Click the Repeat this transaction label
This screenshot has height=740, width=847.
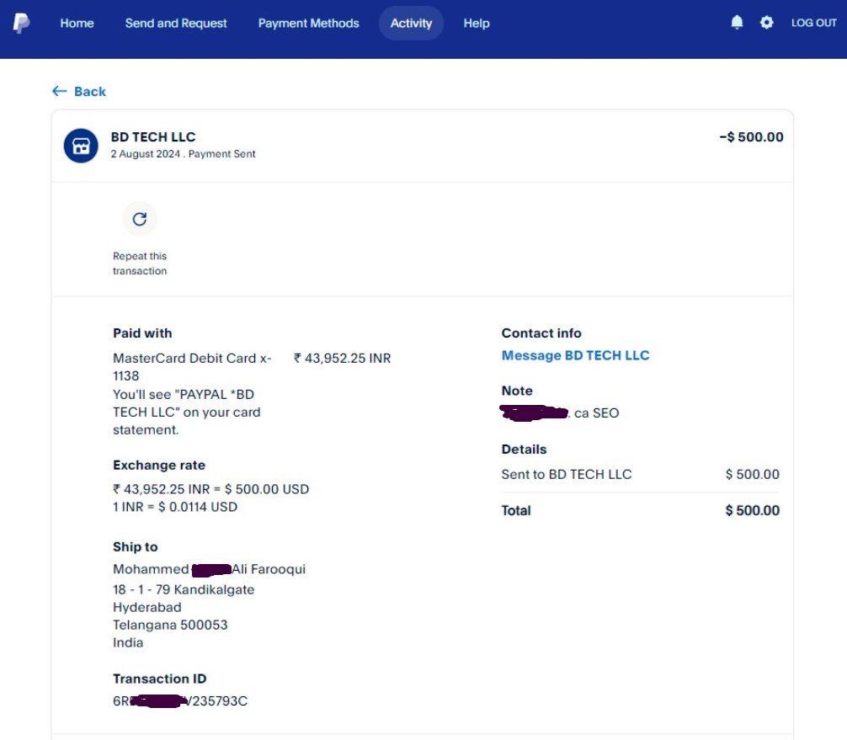click(140, 263)
